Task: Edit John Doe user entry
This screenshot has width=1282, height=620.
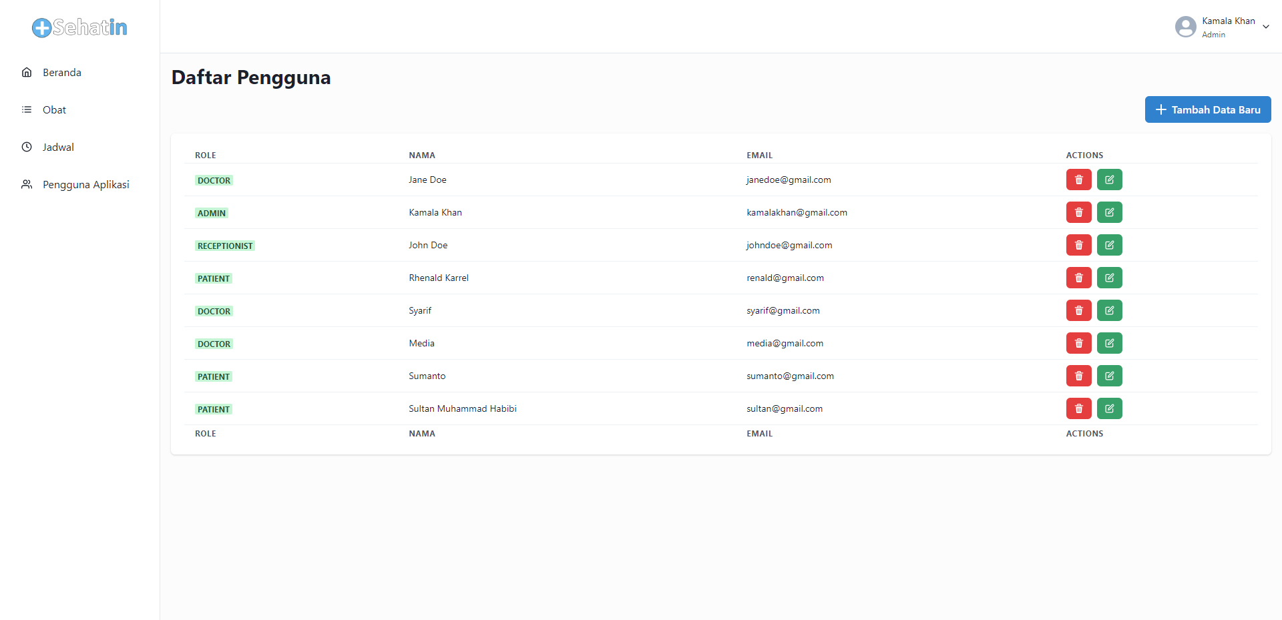Action: pos(1109,245)
